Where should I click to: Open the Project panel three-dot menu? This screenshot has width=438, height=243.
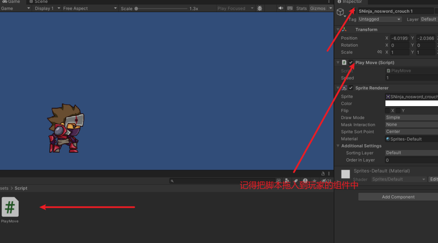coord(329,173)
